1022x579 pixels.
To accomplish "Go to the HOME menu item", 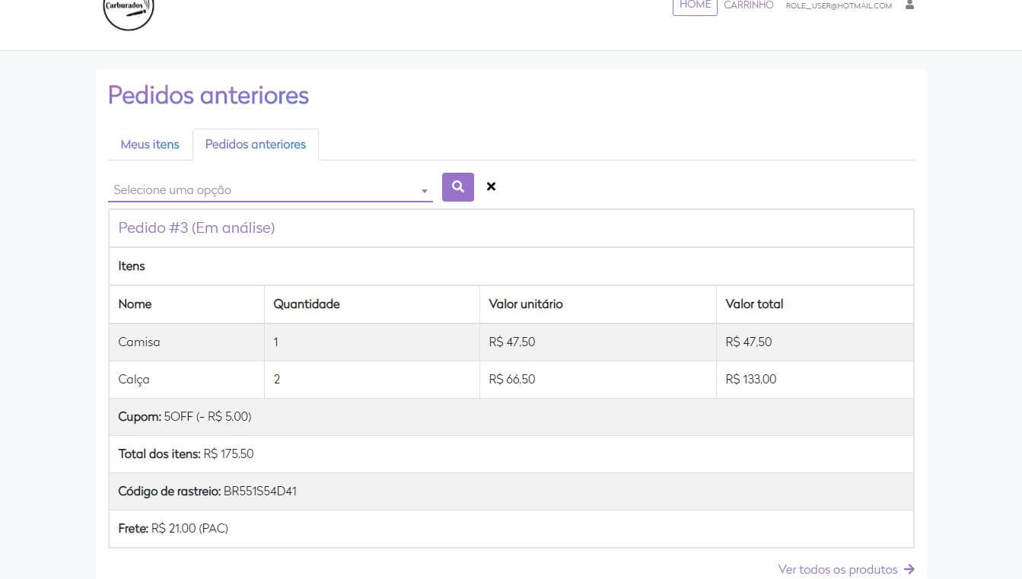I will point(695,5).
